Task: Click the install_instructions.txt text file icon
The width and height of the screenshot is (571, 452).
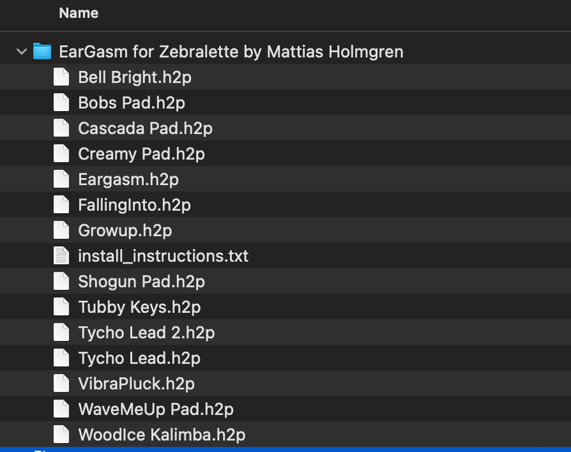Action: tap(61, 256)
